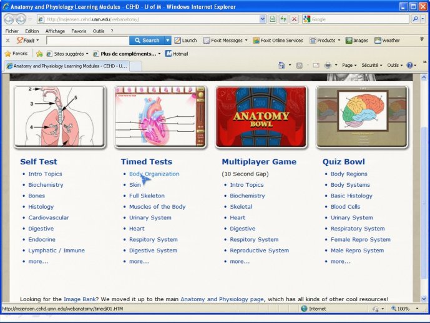Click the Favoris star button
Image resolution: width=430 pixels, height=323 pixels.
pyautogui.click(x=16, y=54)
